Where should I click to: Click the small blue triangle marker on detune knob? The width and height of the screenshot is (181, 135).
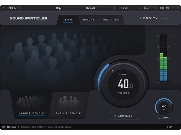coord(113,71)
